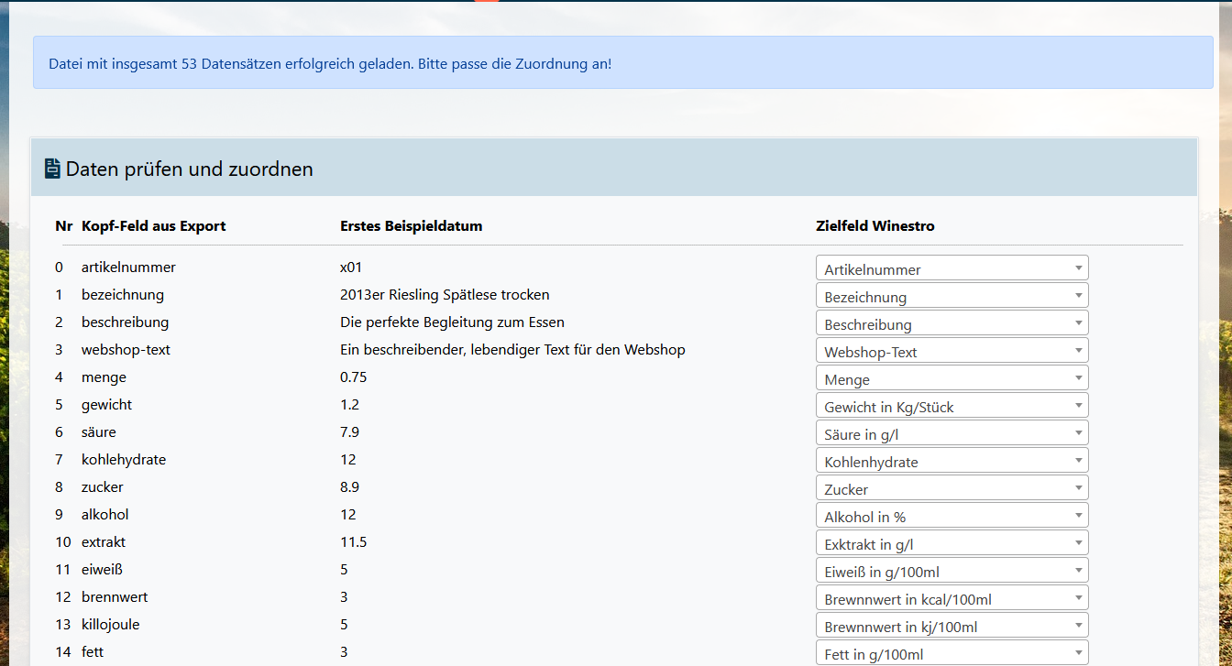
Task: Expand the Bezeichnung dropdown
Action: click(x=951, y=296)
